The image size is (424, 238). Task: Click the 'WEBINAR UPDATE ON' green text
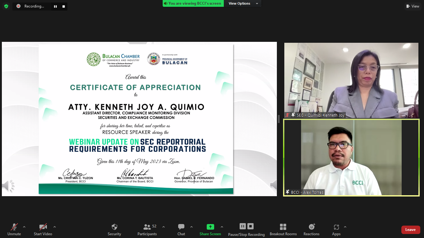[x=104, y=142]
